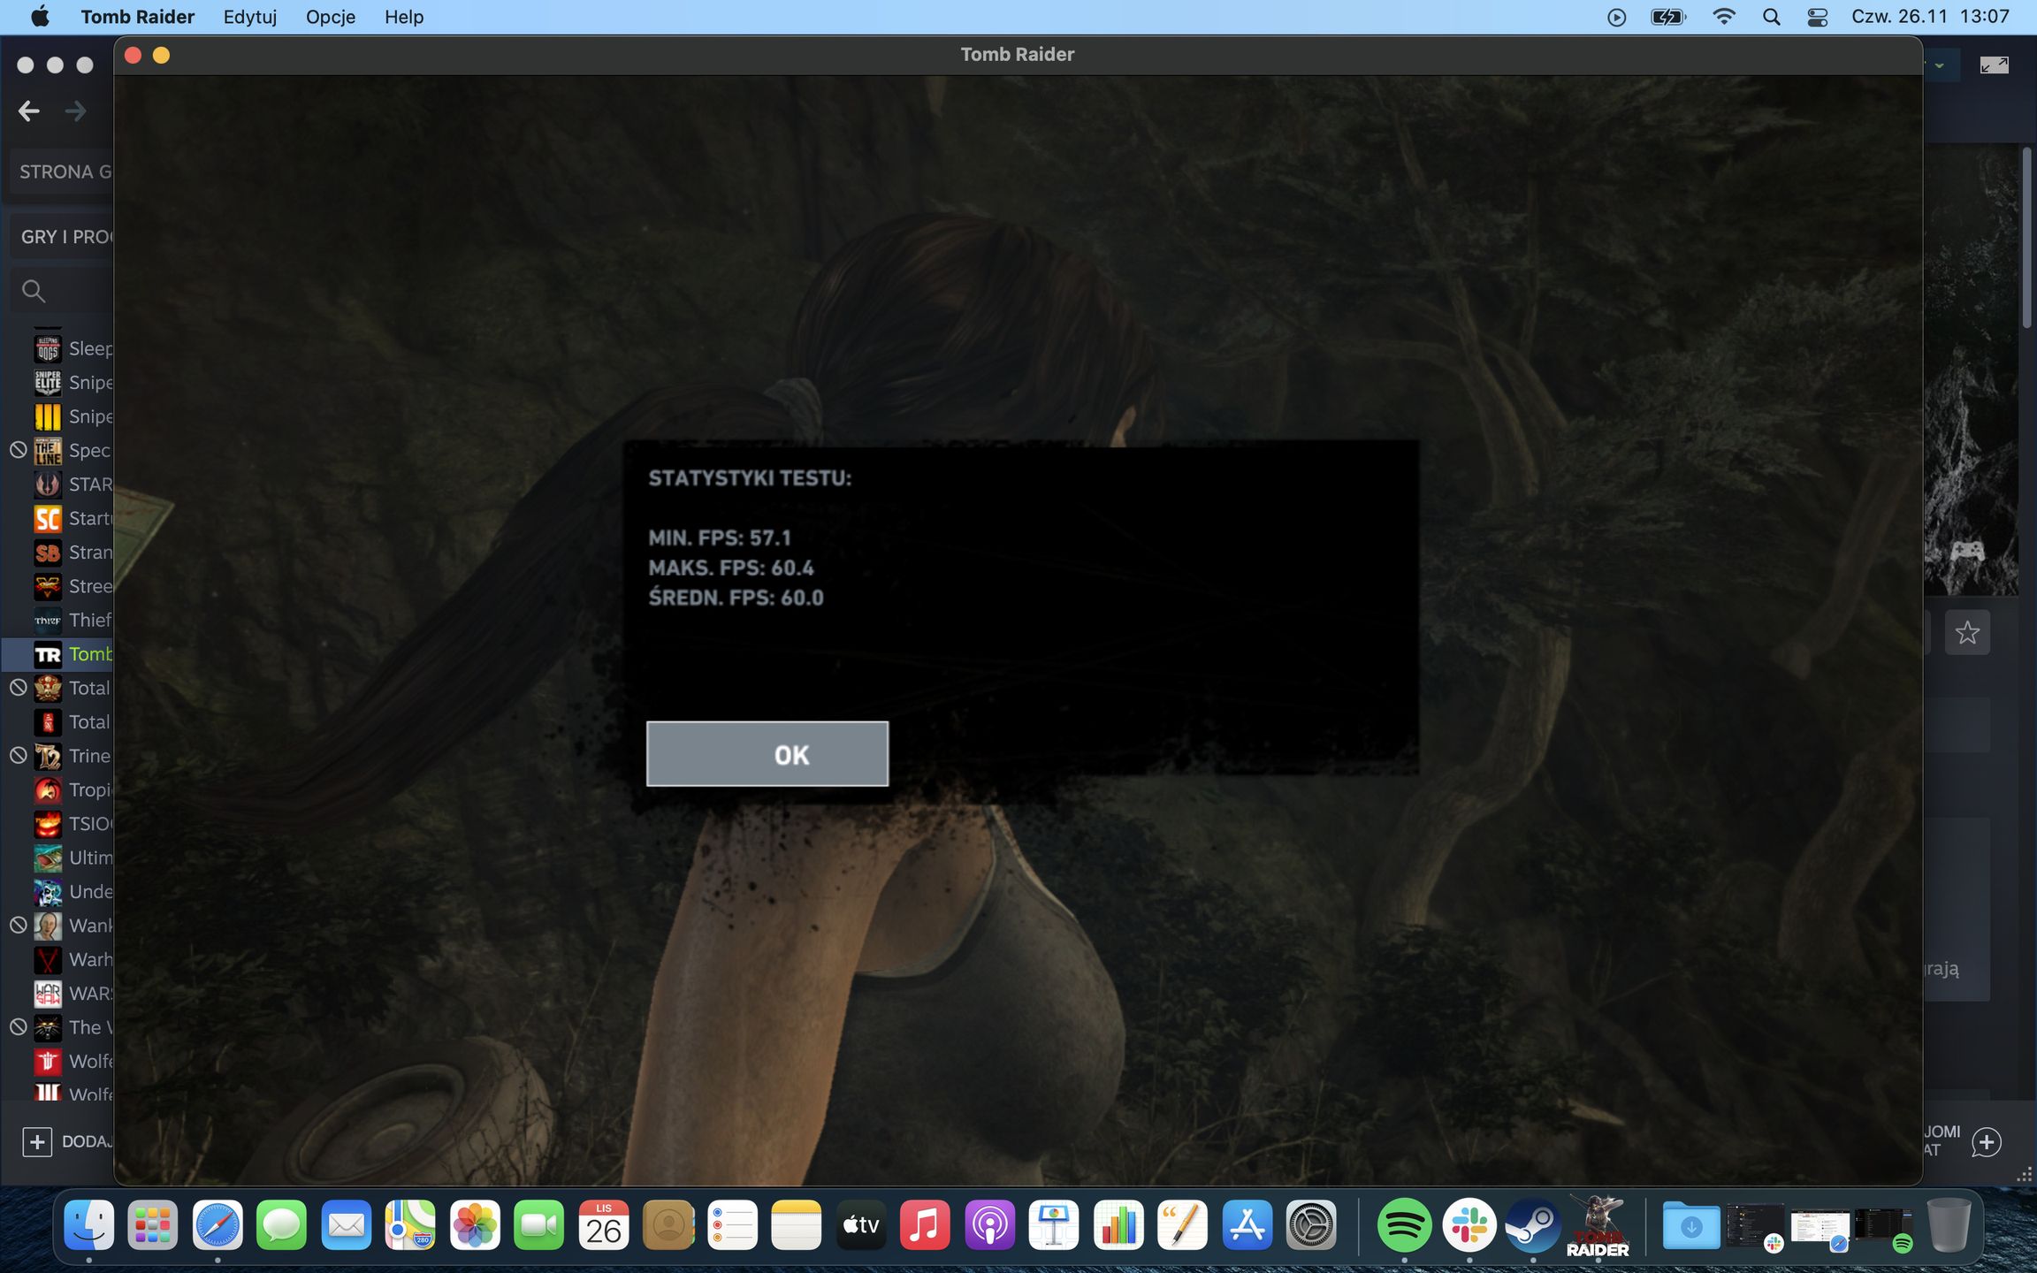Open the Downloads folder in the Dock

(1690, 1225)
